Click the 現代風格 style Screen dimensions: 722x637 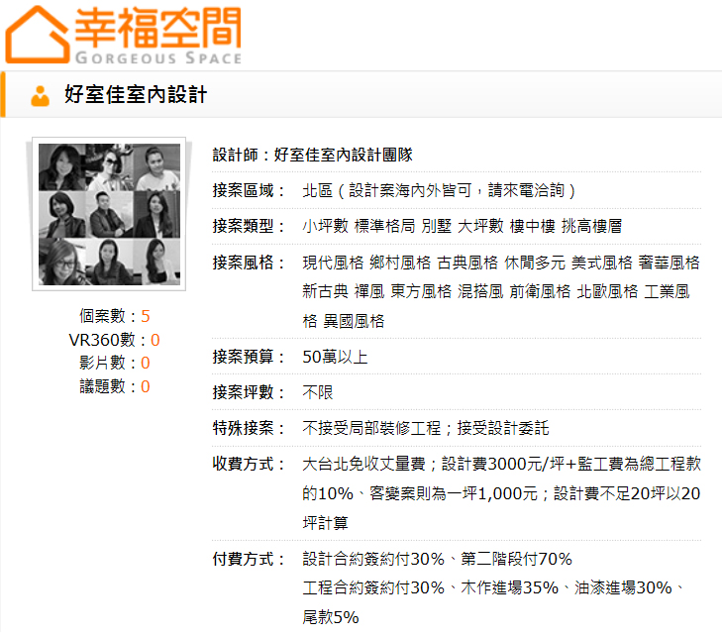click(x=333, y=263)
